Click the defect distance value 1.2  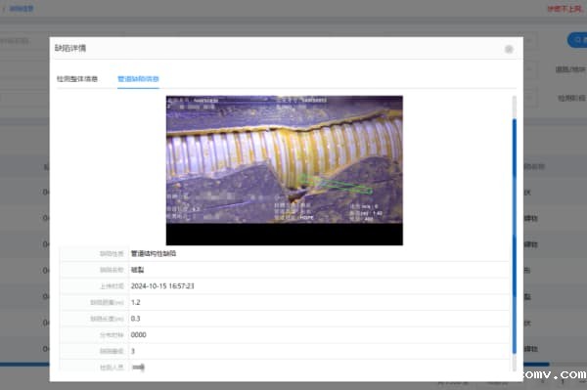click(136, 302)
